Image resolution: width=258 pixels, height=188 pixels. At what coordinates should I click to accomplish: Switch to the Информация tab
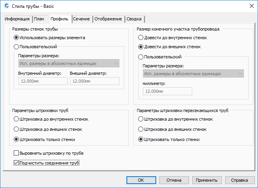(17, 19)
